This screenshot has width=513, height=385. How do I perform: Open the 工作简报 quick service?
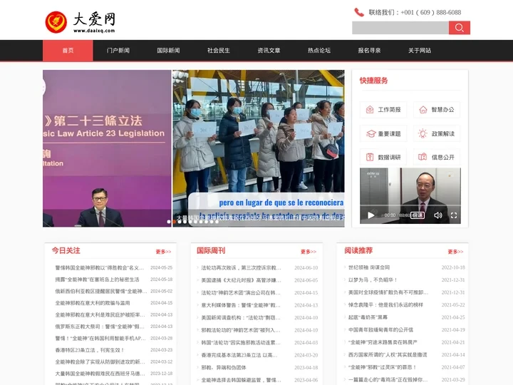[383, 110]
